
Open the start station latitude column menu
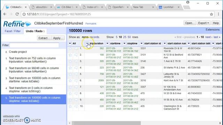pyautogui.click(x=189, y=43)
